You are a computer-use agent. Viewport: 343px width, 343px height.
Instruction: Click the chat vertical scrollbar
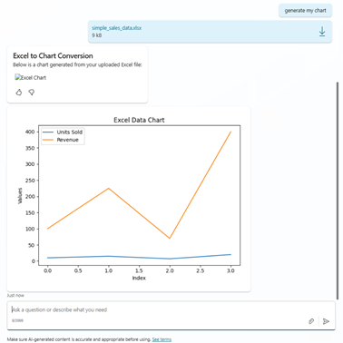point(338,191)
